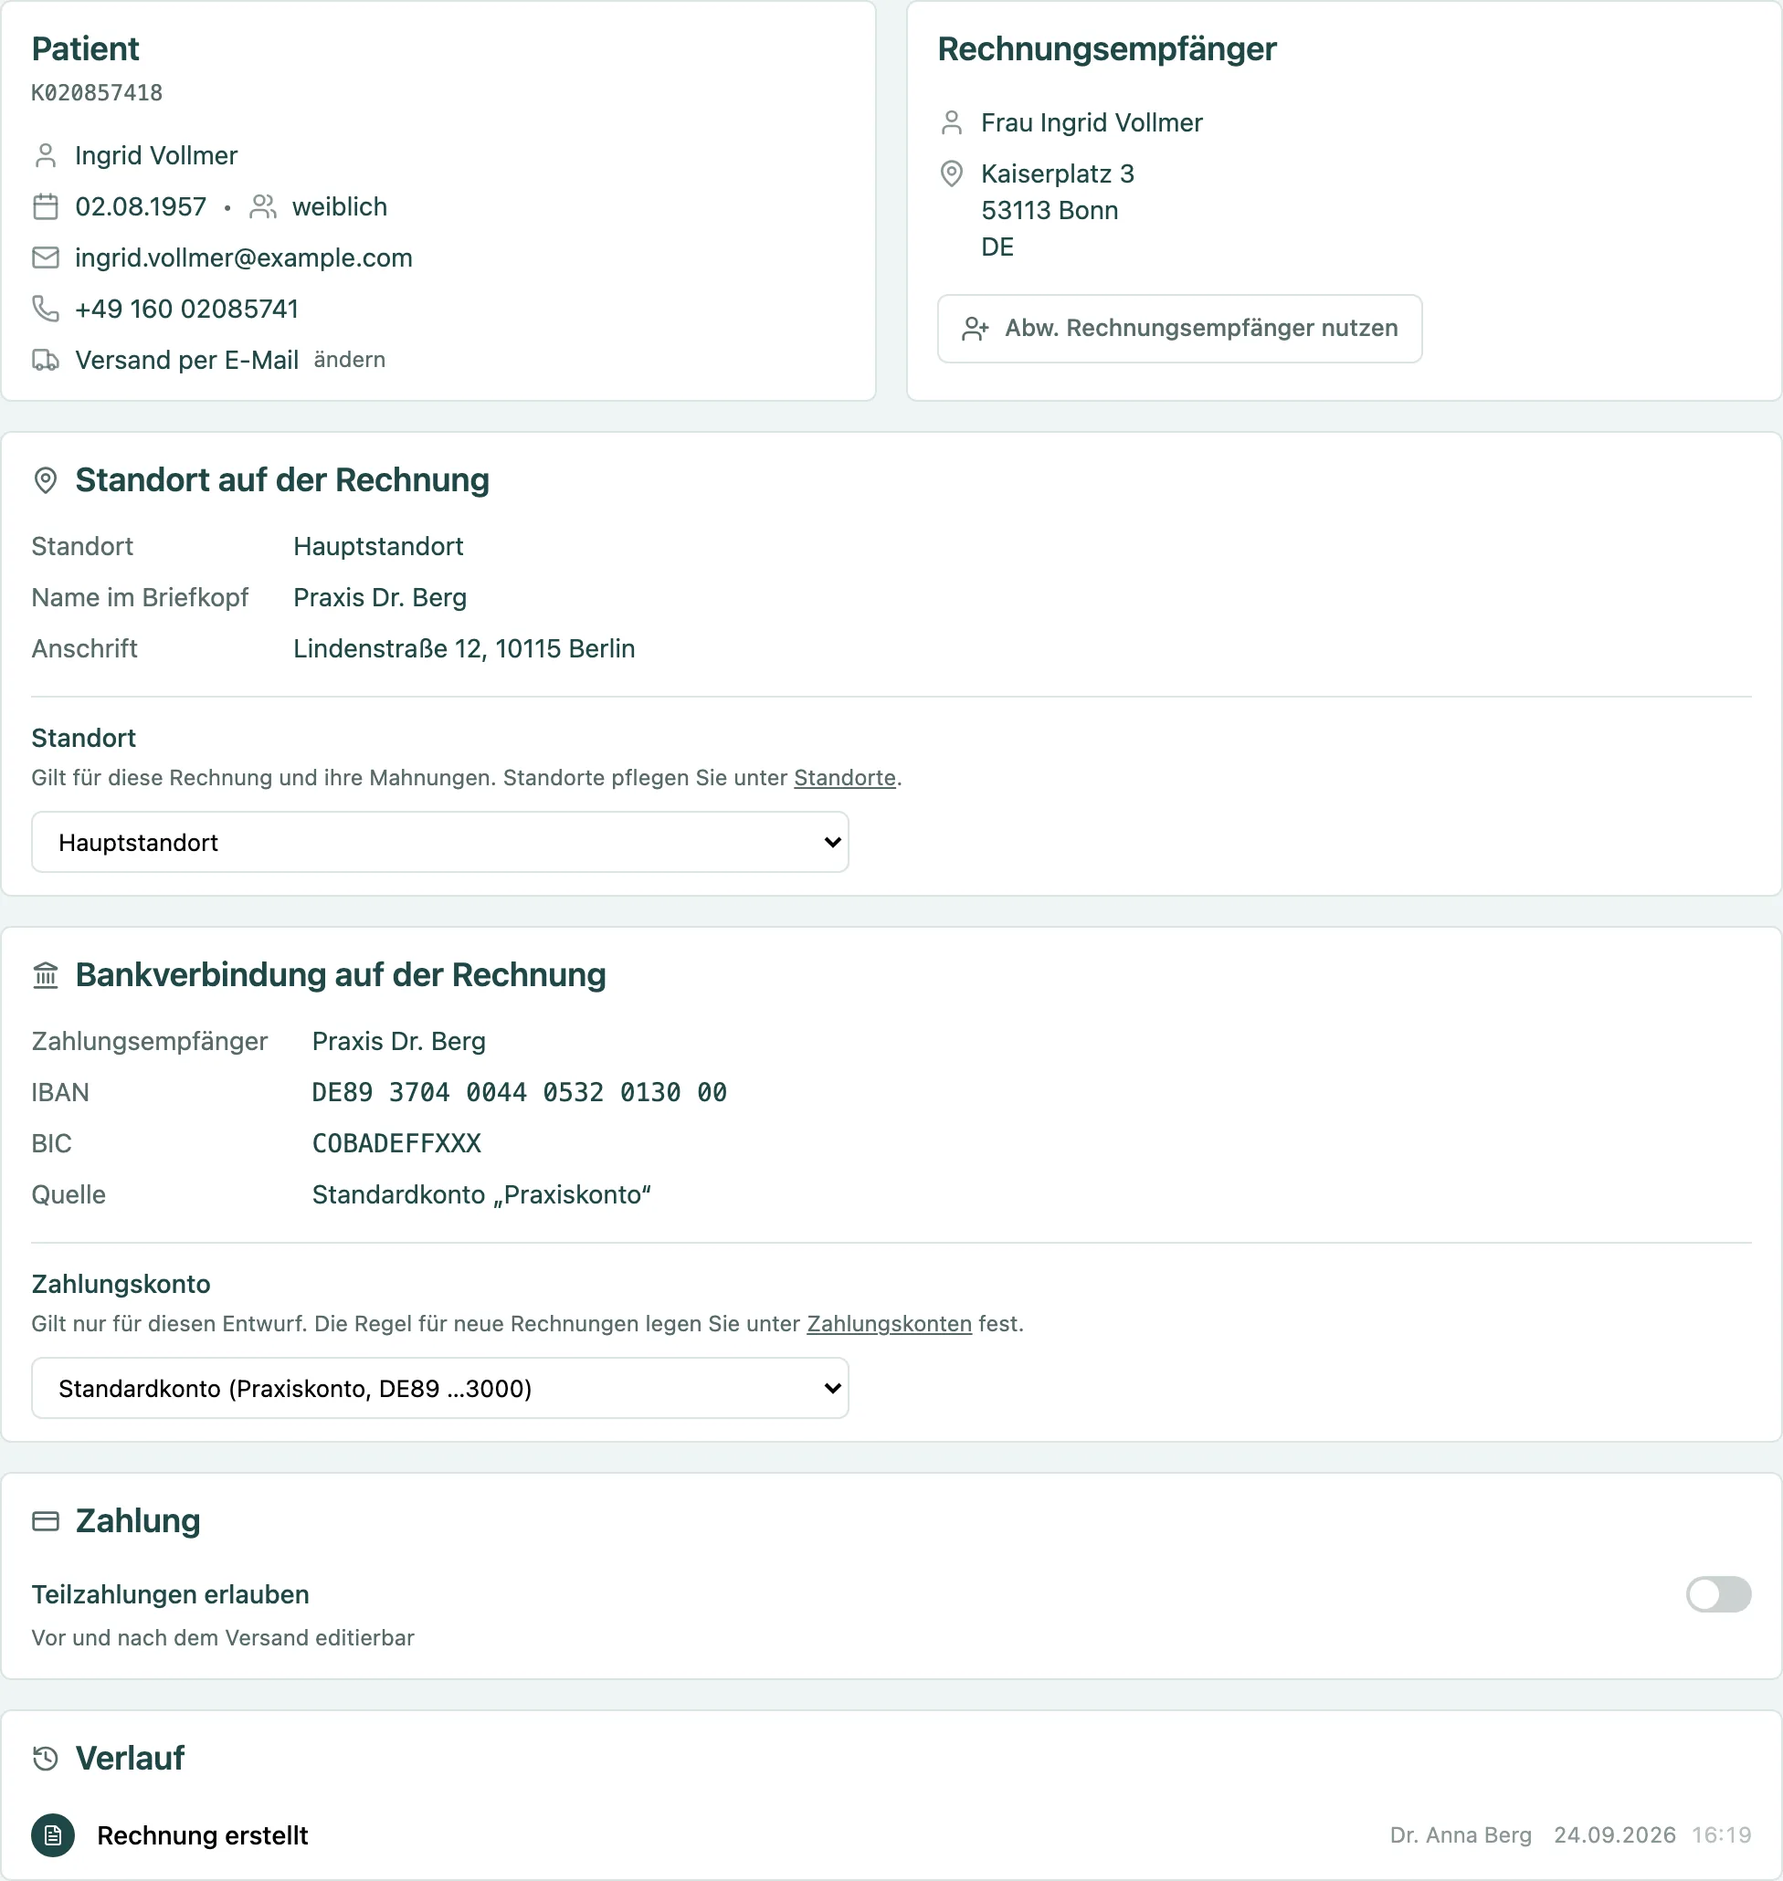1783x1881 pixels.
Task: Click the document icon for Rechnung erstellt
Action: (x=53, y=1835)
